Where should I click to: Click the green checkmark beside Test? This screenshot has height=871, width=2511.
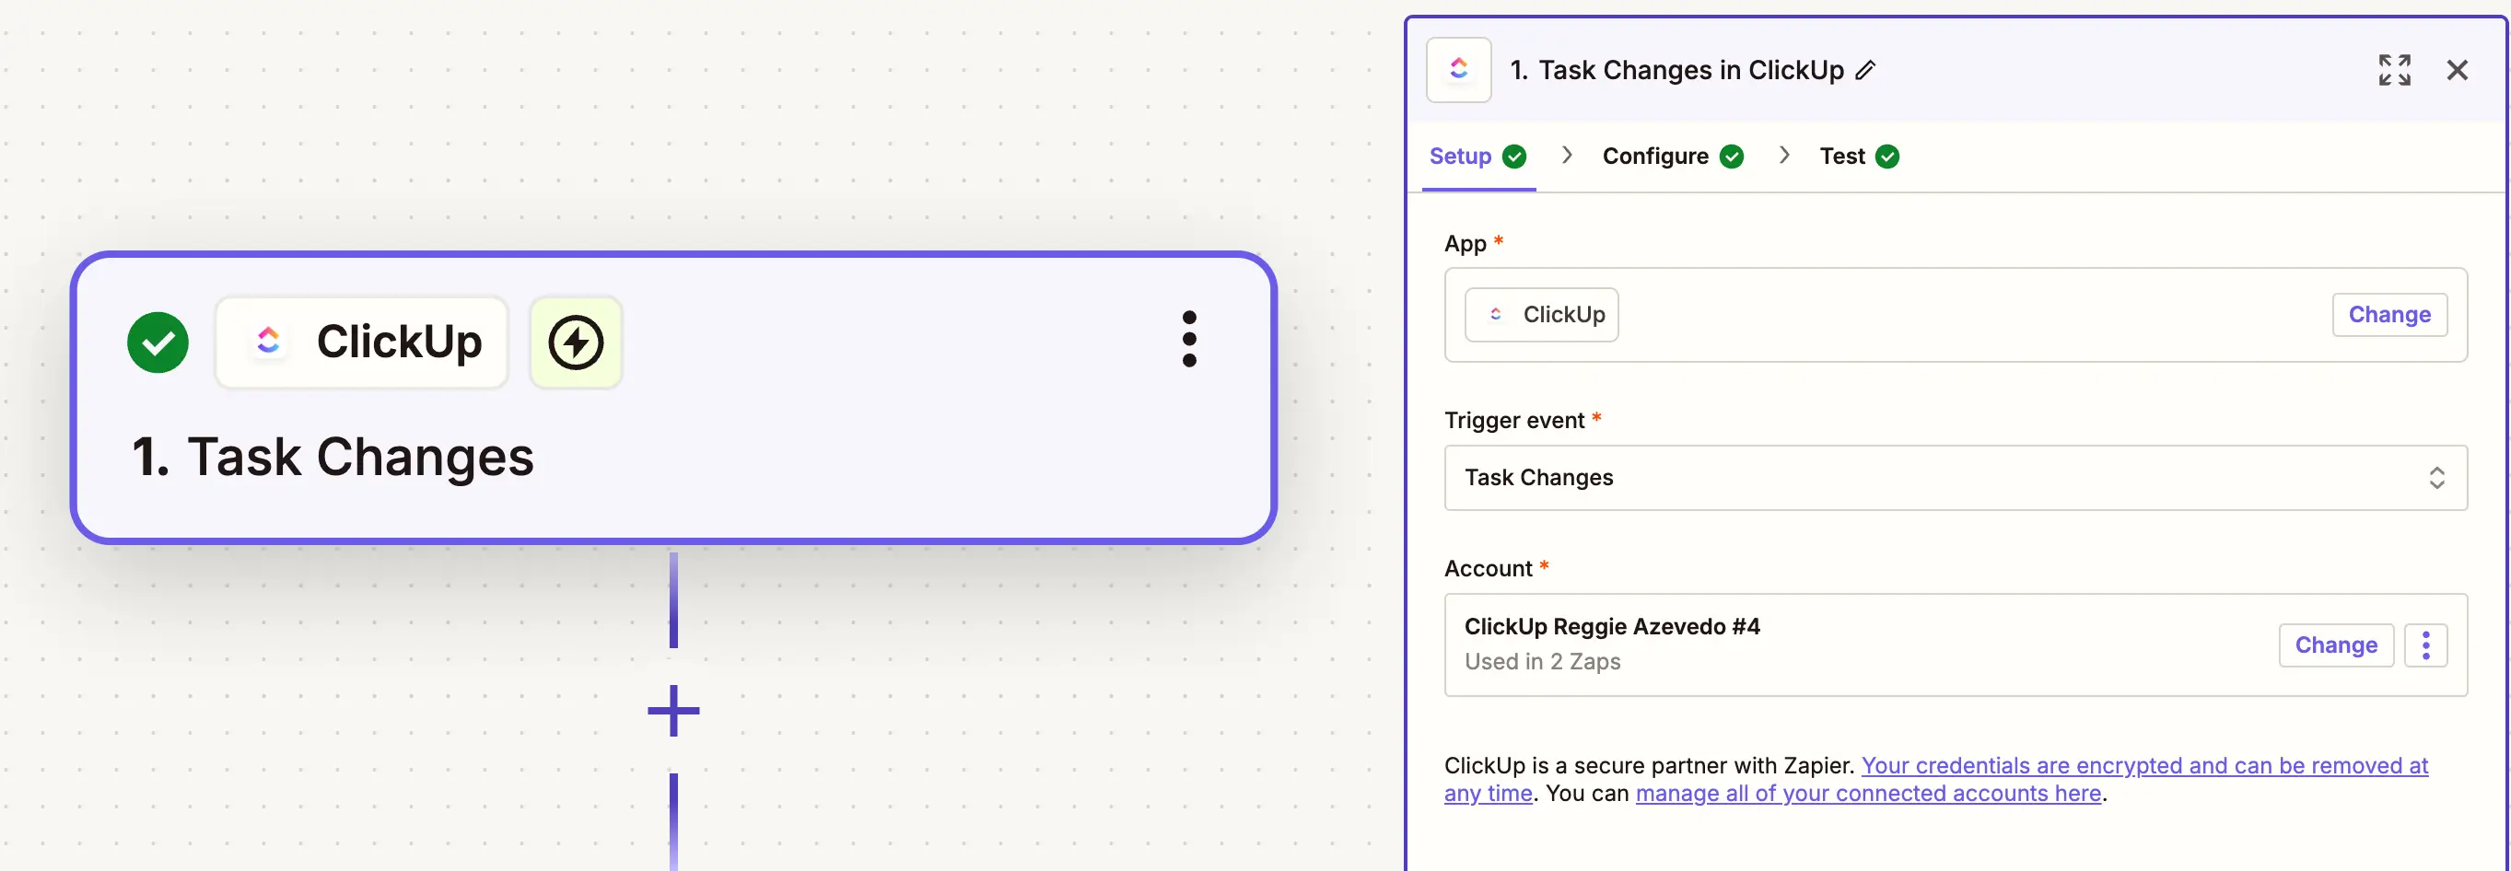point(1887,157)
